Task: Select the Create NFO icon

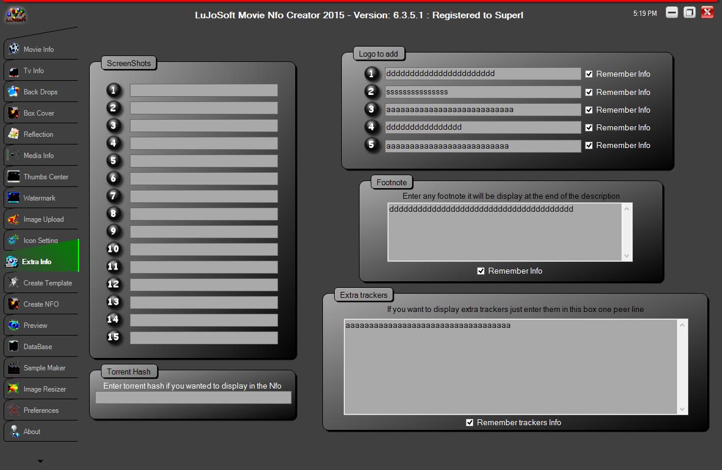Action: click(x=14, y=304)
